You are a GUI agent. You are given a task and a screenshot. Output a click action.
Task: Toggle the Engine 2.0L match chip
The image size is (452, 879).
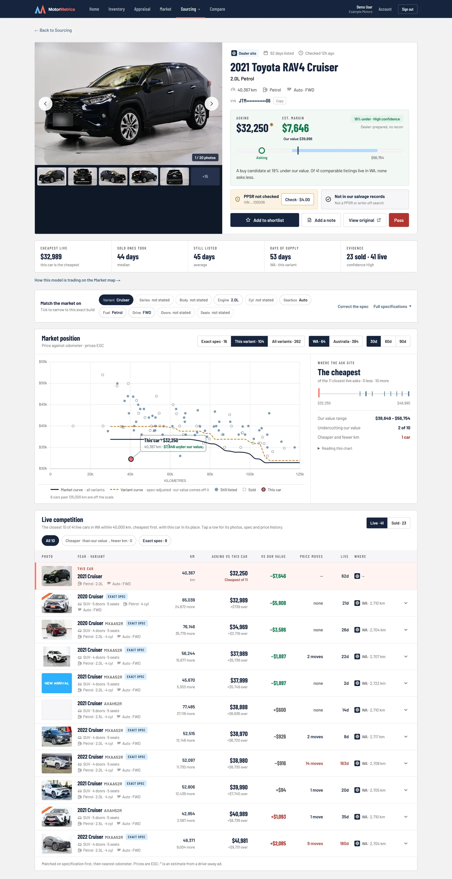(x=229, y=300)
